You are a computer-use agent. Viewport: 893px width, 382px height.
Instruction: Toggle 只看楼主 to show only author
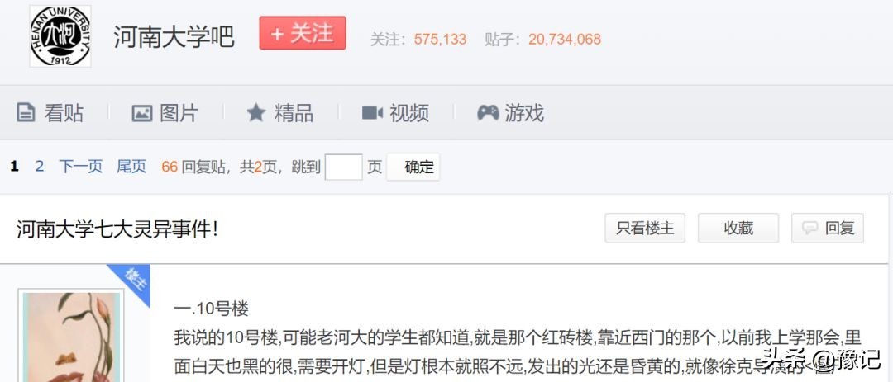pyautogui.click(x=645, y=228)
